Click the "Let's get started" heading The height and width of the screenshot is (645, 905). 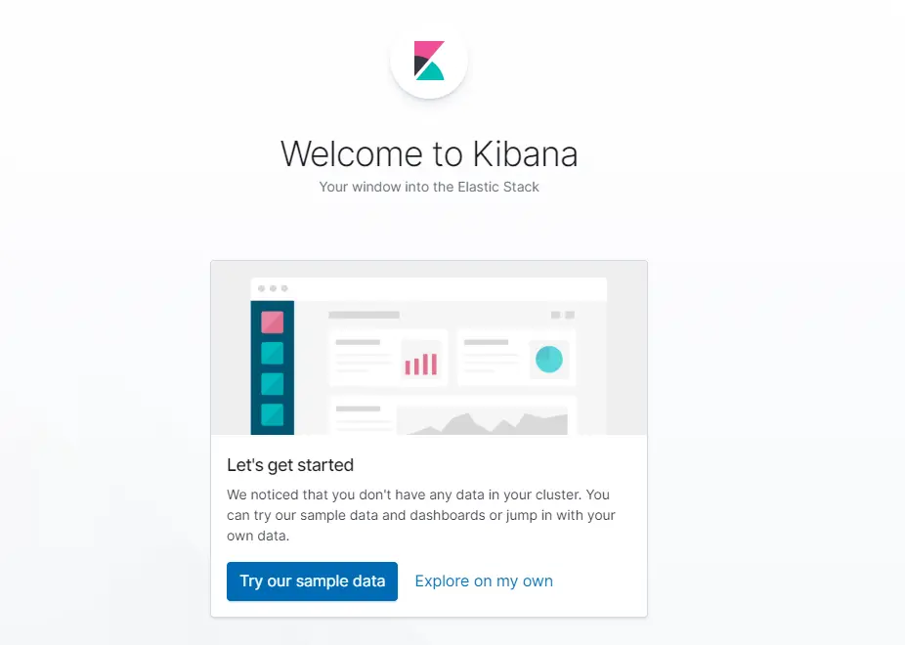point(290,465)
